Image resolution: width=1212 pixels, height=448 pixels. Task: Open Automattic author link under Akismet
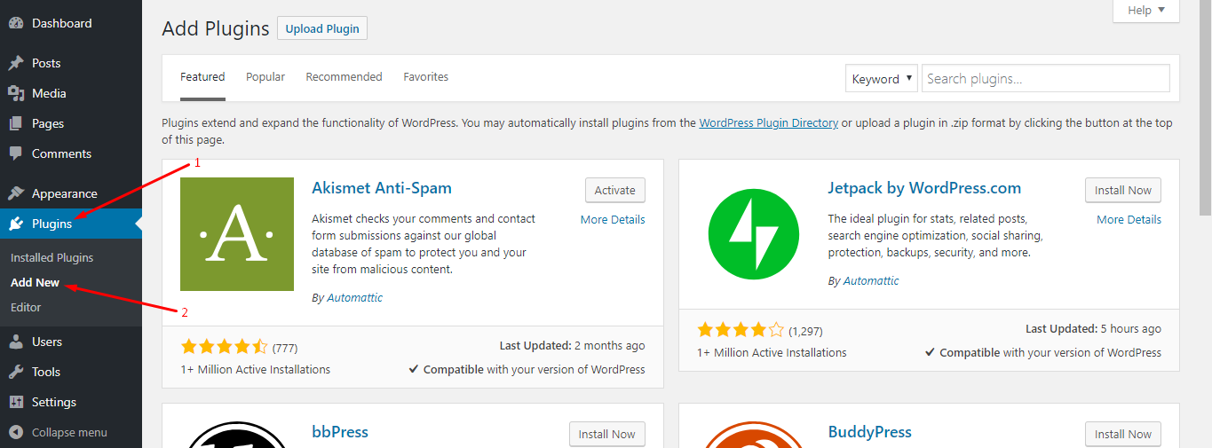click(355, 297)
